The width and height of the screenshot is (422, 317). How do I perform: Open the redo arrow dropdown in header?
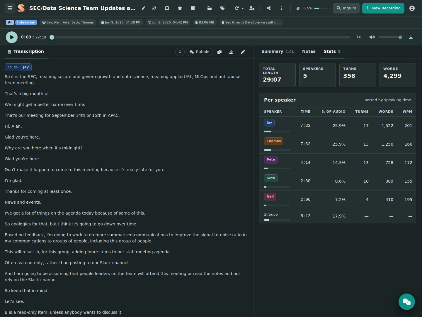[x=239, y=8]
